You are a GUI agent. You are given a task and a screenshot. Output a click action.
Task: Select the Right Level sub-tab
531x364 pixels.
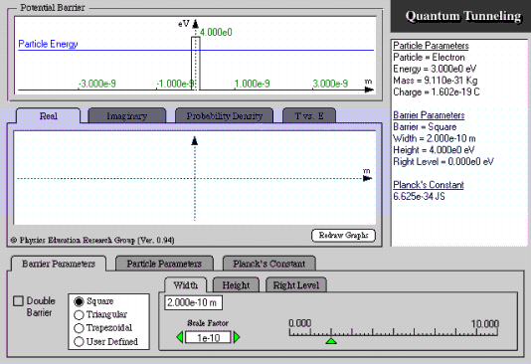[296, 285]
